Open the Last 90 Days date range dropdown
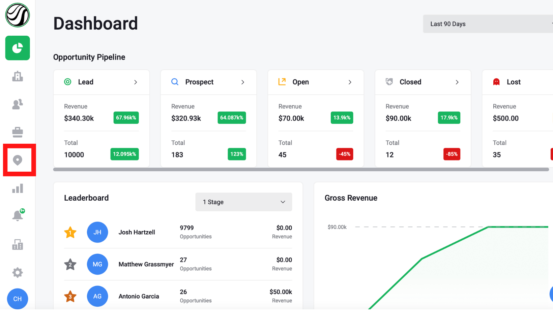This screenshot has height=311, width=553. [x=488, y=24]
